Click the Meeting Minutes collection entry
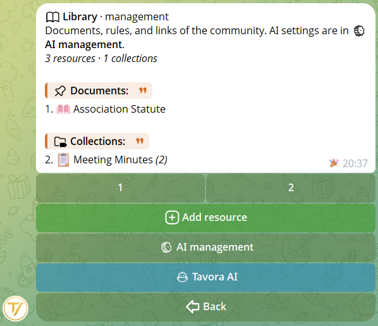The image size is (378, 326). 120,160
